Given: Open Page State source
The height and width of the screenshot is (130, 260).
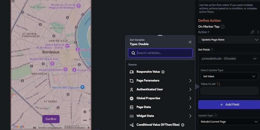Looking at the screenshot, I should [x=160, y=107].
